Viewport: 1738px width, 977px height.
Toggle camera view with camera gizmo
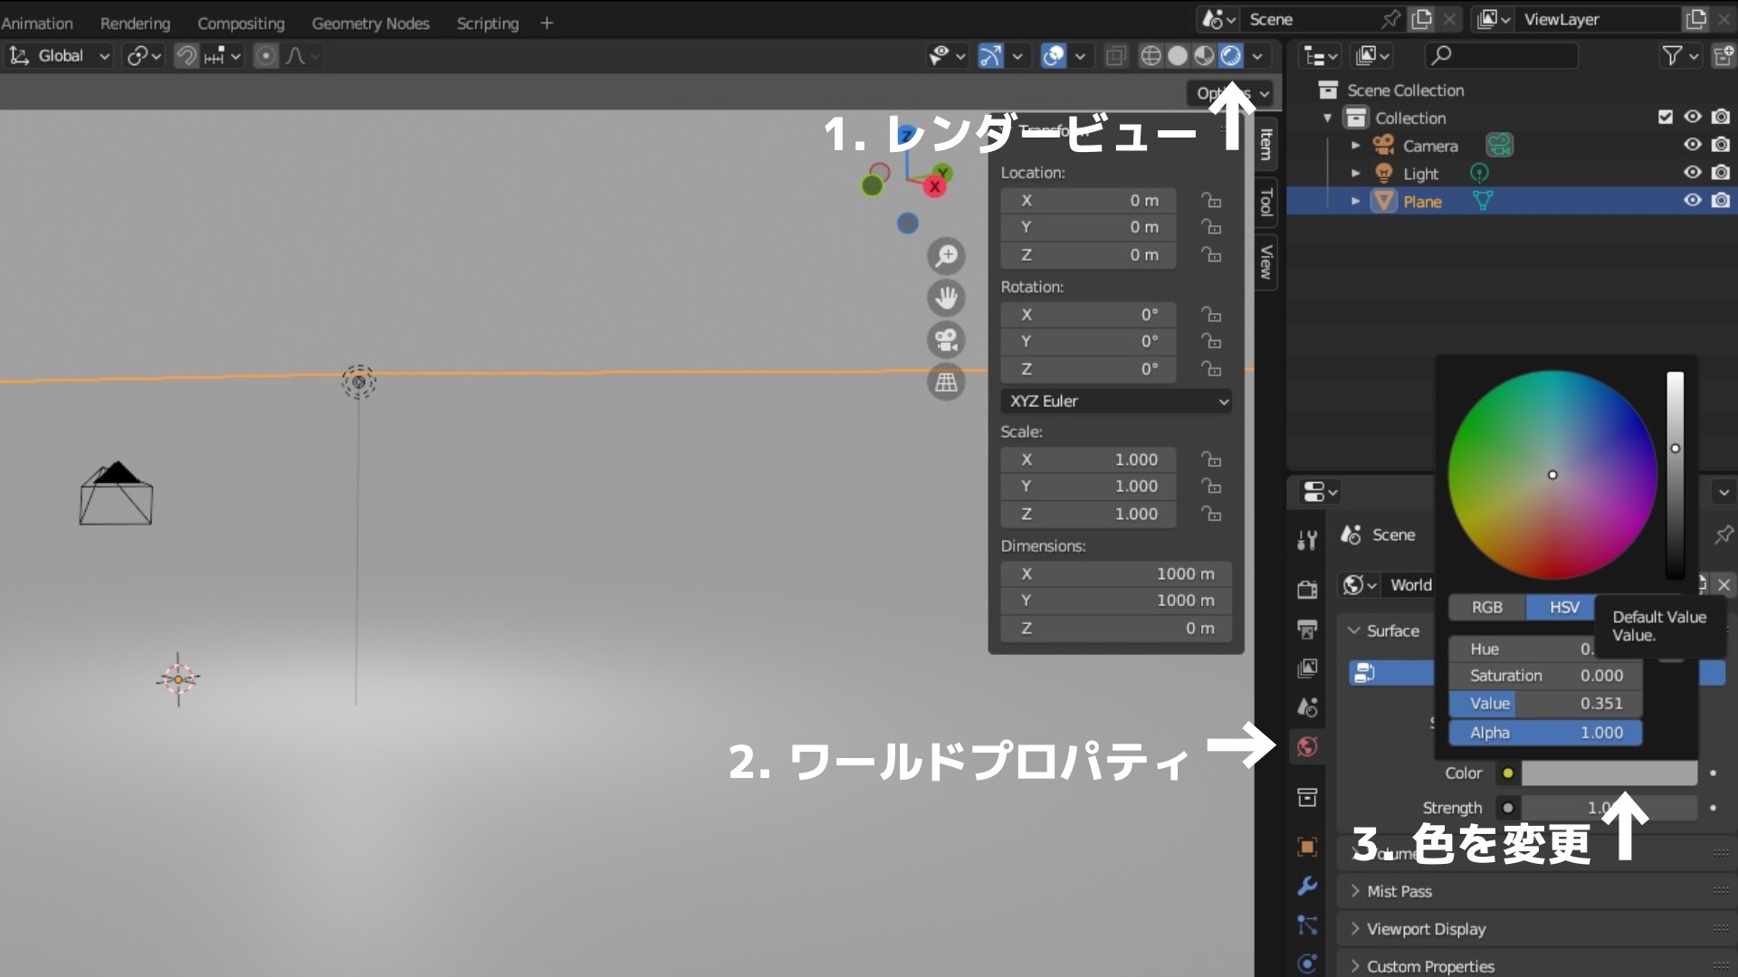click(946, 340)
